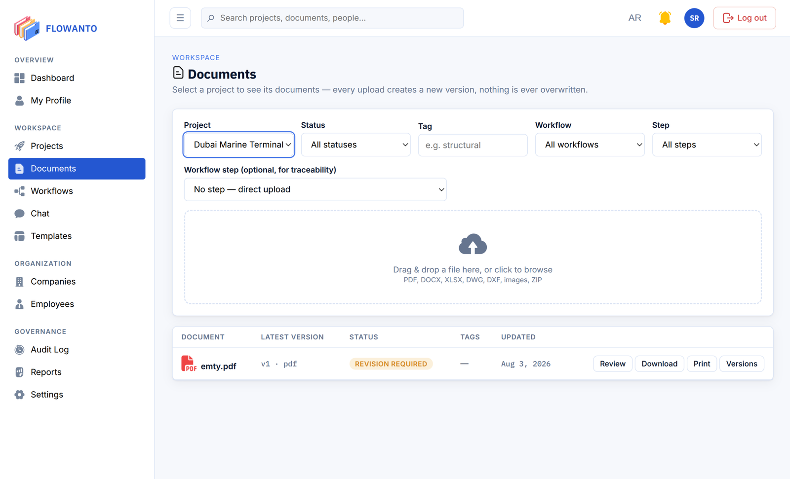
Task: Click the Workflows diagram icon
Action: coord(19,191)
